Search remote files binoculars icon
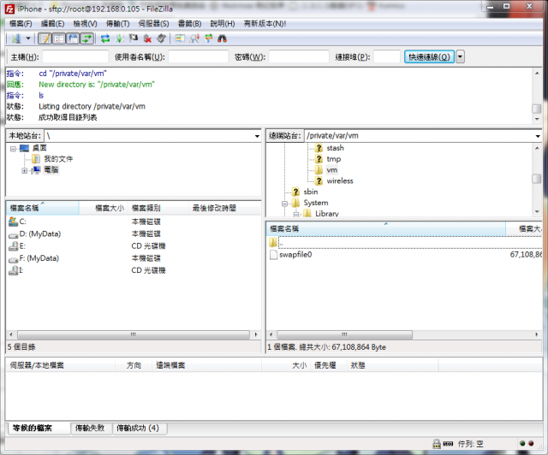 [223, 38]
